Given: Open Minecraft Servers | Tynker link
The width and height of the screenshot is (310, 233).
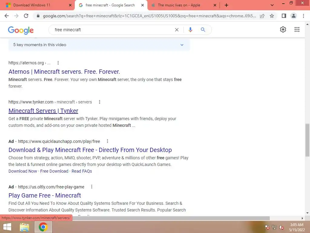Looking at the screenshot, I should click(43, 111).
